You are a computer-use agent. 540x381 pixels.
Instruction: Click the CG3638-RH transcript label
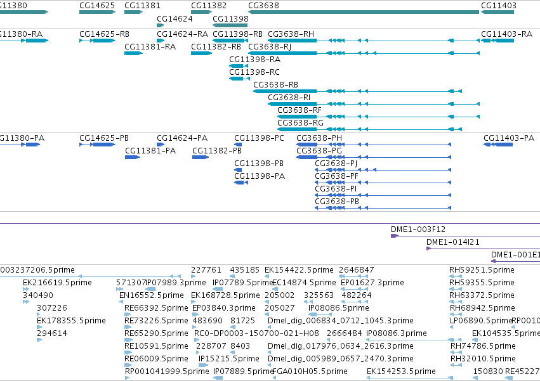291,34
